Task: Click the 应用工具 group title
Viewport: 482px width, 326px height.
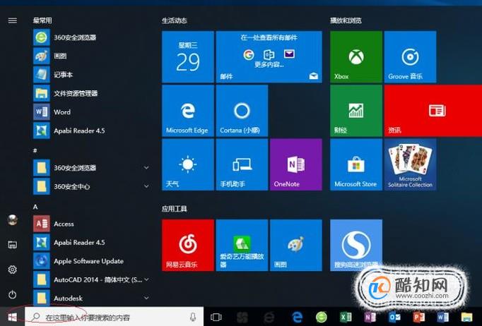Action: click(x=175, y=209)
